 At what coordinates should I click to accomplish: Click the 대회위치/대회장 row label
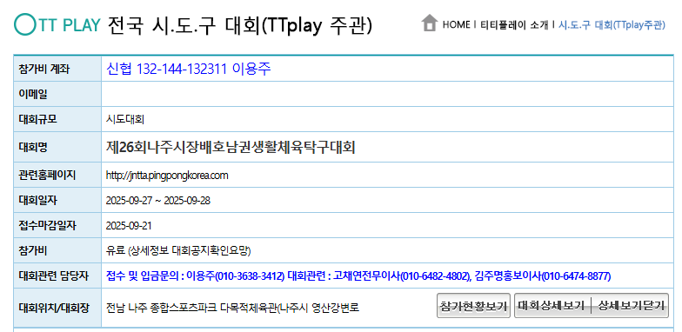click(54, 308)
